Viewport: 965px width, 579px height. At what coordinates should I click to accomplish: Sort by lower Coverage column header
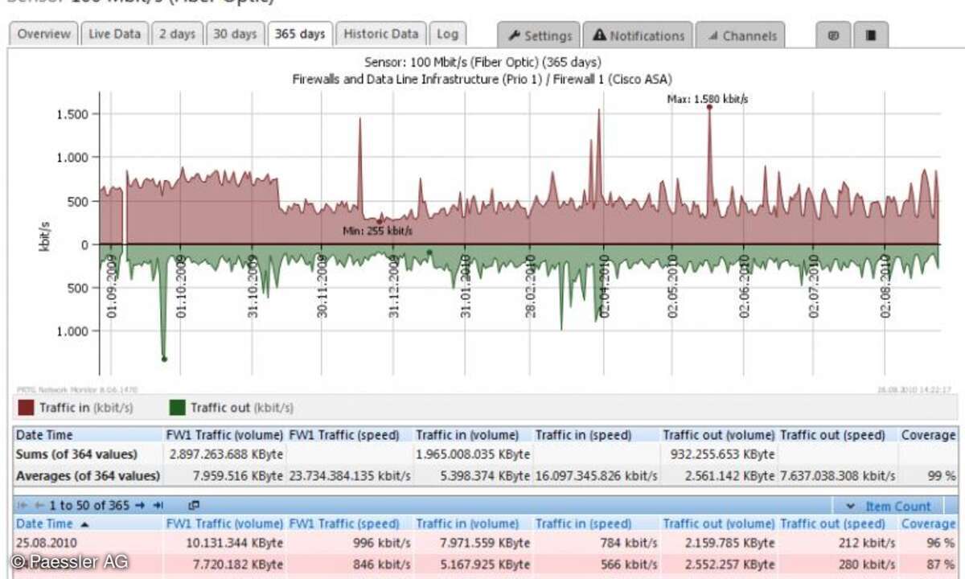(927, 524)
